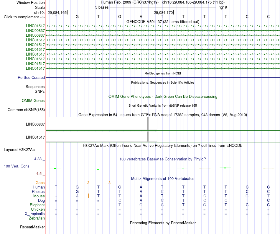
Task: Select the Elephant species label
Action: coord(37,205)
